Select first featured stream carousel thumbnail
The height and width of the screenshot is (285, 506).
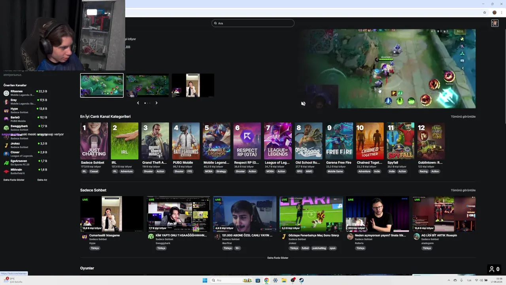coord(102,85)
